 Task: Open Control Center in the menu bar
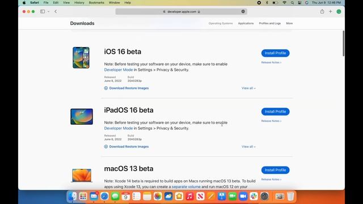coord(299,2)
